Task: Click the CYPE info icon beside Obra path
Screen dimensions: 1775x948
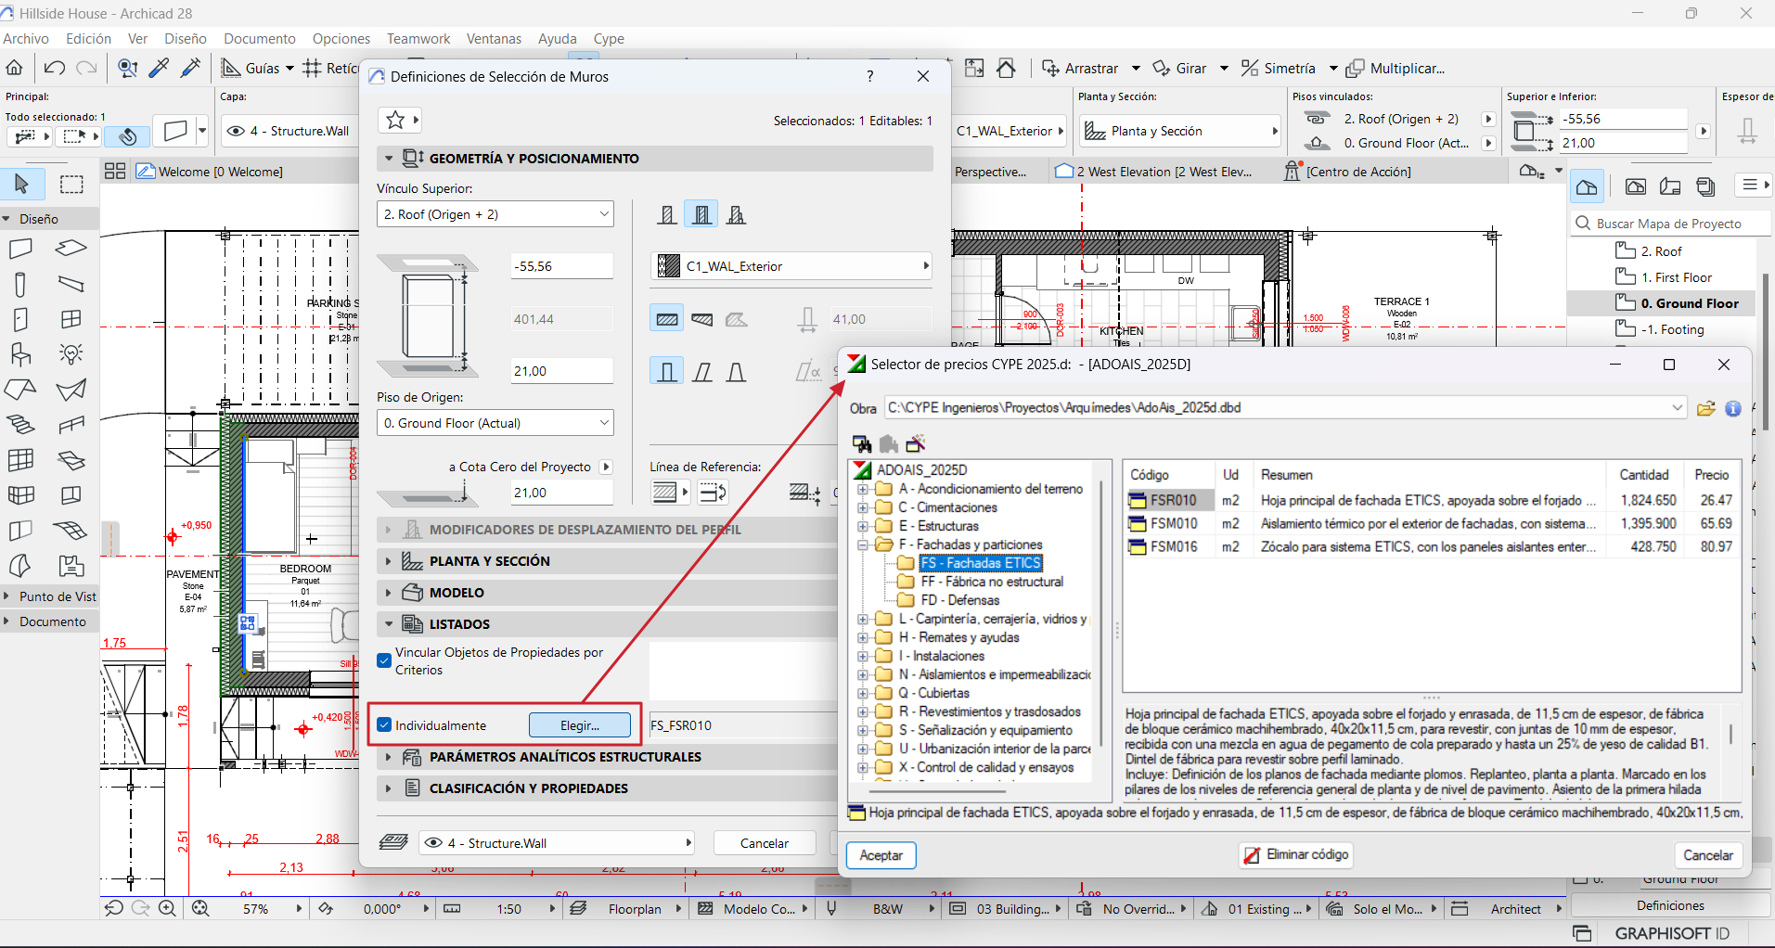Action: click(x=1732, y=408)
